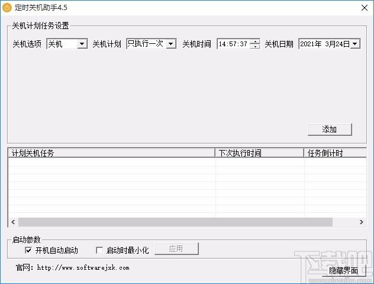Click the 隐藏界面 button
This screenshot has width=374, height=284.
343,270
